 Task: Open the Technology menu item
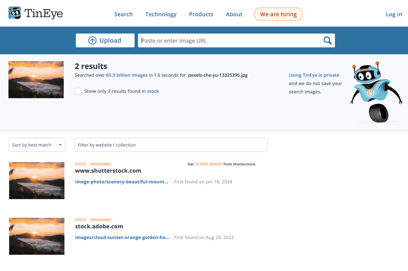(161, 14)
